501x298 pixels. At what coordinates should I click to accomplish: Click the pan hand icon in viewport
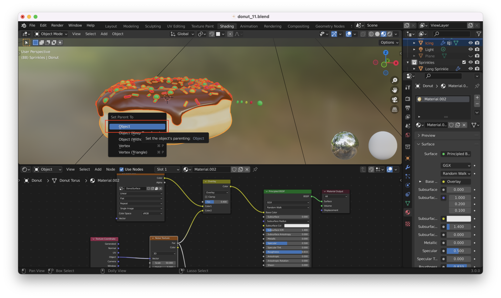tap(394, 90)
